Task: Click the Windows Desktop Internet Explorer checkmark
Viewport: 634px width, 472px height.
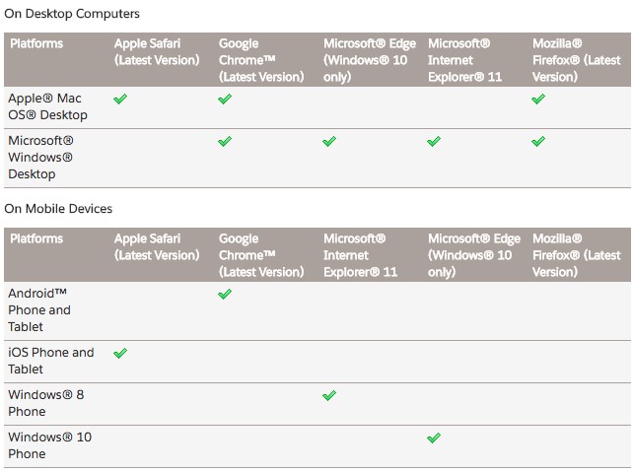Action: tap(434, 142)
